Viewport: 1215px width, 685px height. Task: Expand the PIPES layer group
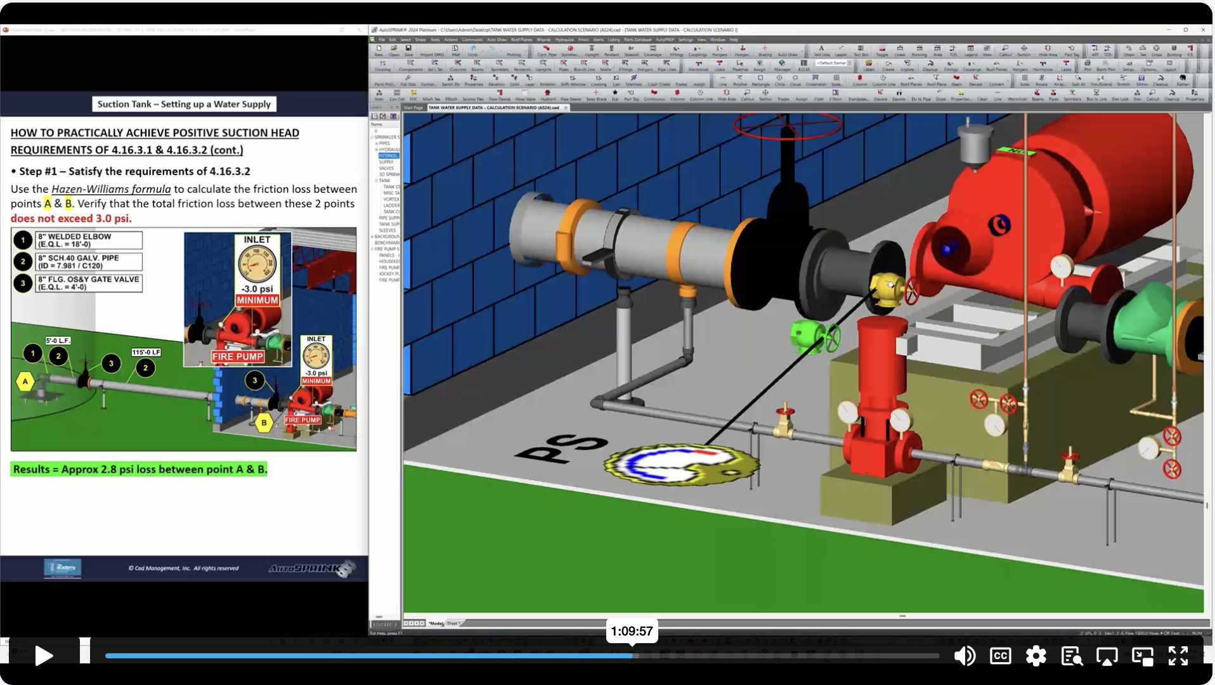(x=376, y=143)
